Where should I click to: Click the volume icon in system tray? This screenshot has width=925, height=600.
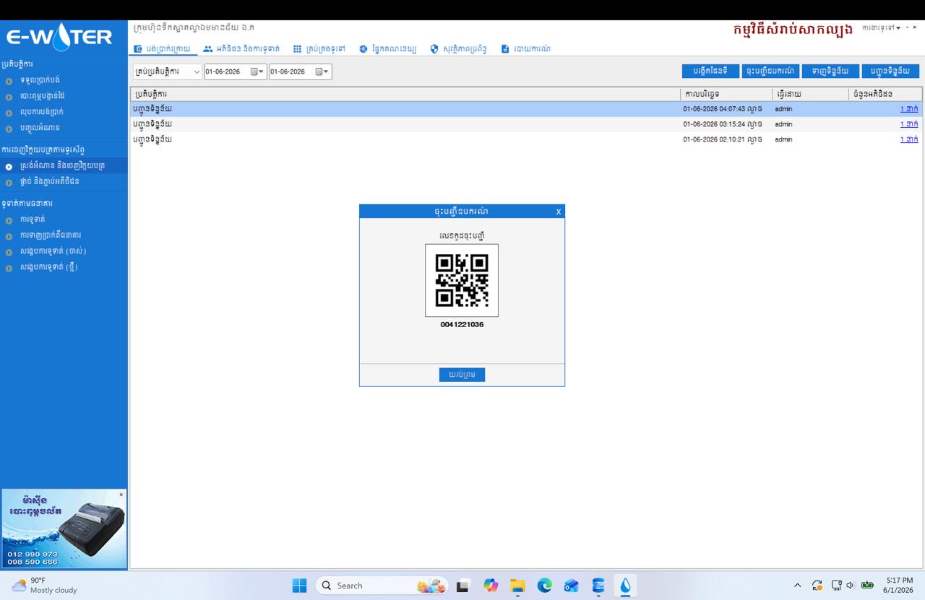pyautogui.click(x=851, y=586)
